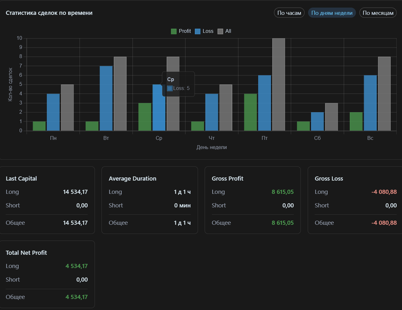Click the Пн day label
The image size is (402, 310).
pos(53,138)
